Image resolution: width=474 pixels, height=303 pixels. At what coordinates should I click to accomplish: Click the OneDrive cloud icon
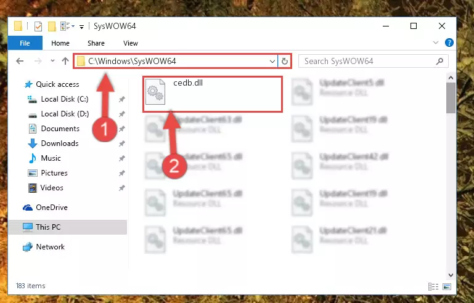pos(28,208)
